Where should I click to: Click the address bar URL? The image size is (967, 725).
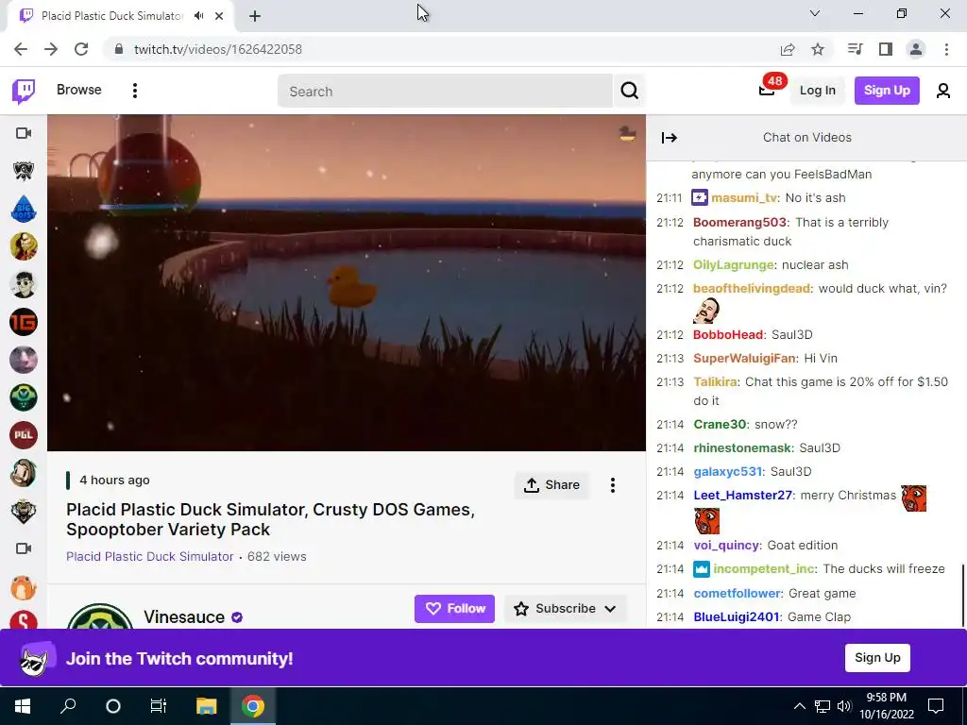[218, 49]
